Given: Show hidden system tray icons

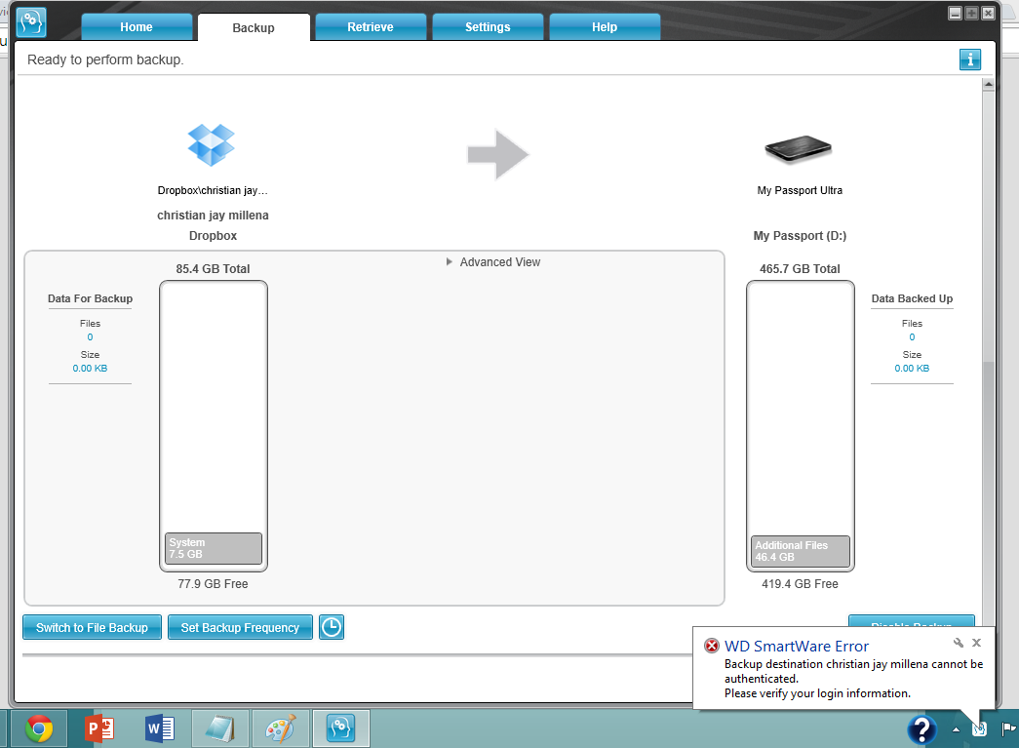Looking at the screenshot, I should coord(956,729).
